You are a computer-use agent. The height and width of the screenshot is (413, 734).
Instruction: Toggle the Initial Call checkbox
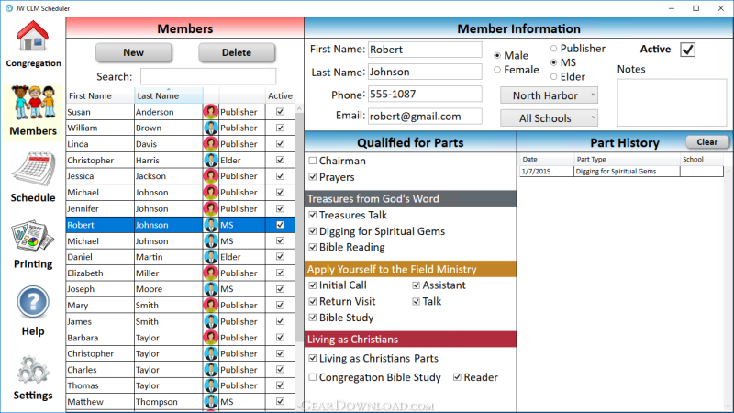coord(313,285)
